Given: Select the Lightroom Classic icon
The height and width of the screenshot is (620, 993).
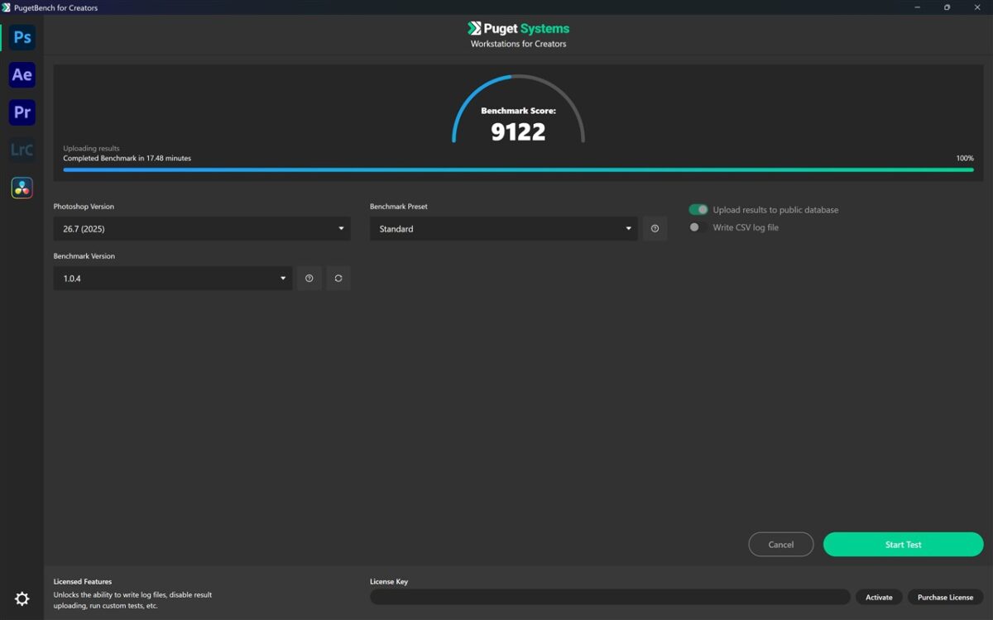Looking at the screenshot, I should [22, 150].
